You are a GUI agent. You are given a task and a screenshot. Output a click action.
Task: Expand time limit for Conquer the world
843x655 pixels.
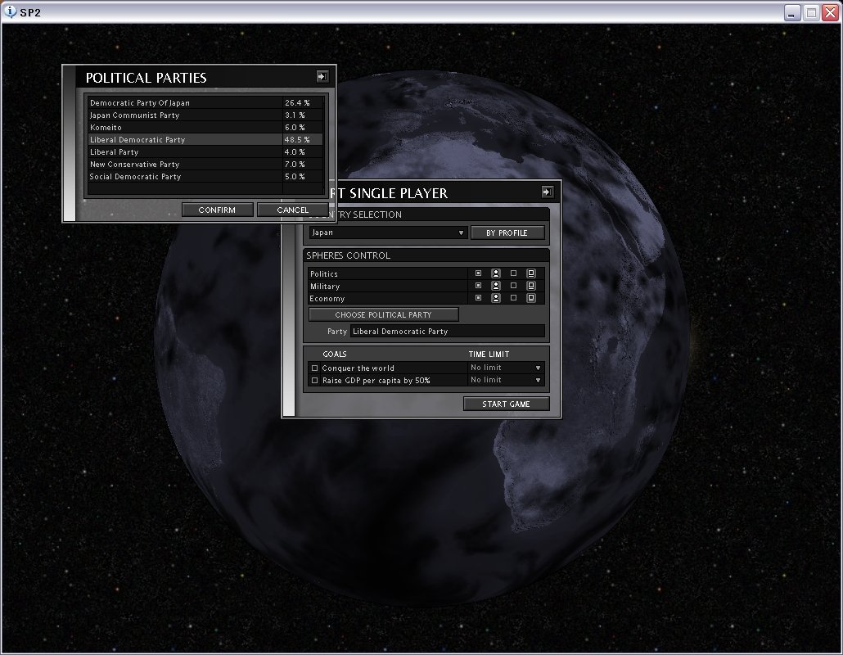point(538,368)
